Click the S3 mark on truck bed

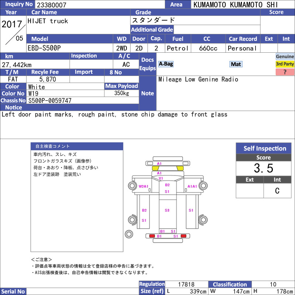click(167, 210)
